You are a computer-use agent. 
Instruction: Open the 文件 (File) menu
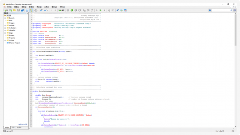(x=9, y=7)
